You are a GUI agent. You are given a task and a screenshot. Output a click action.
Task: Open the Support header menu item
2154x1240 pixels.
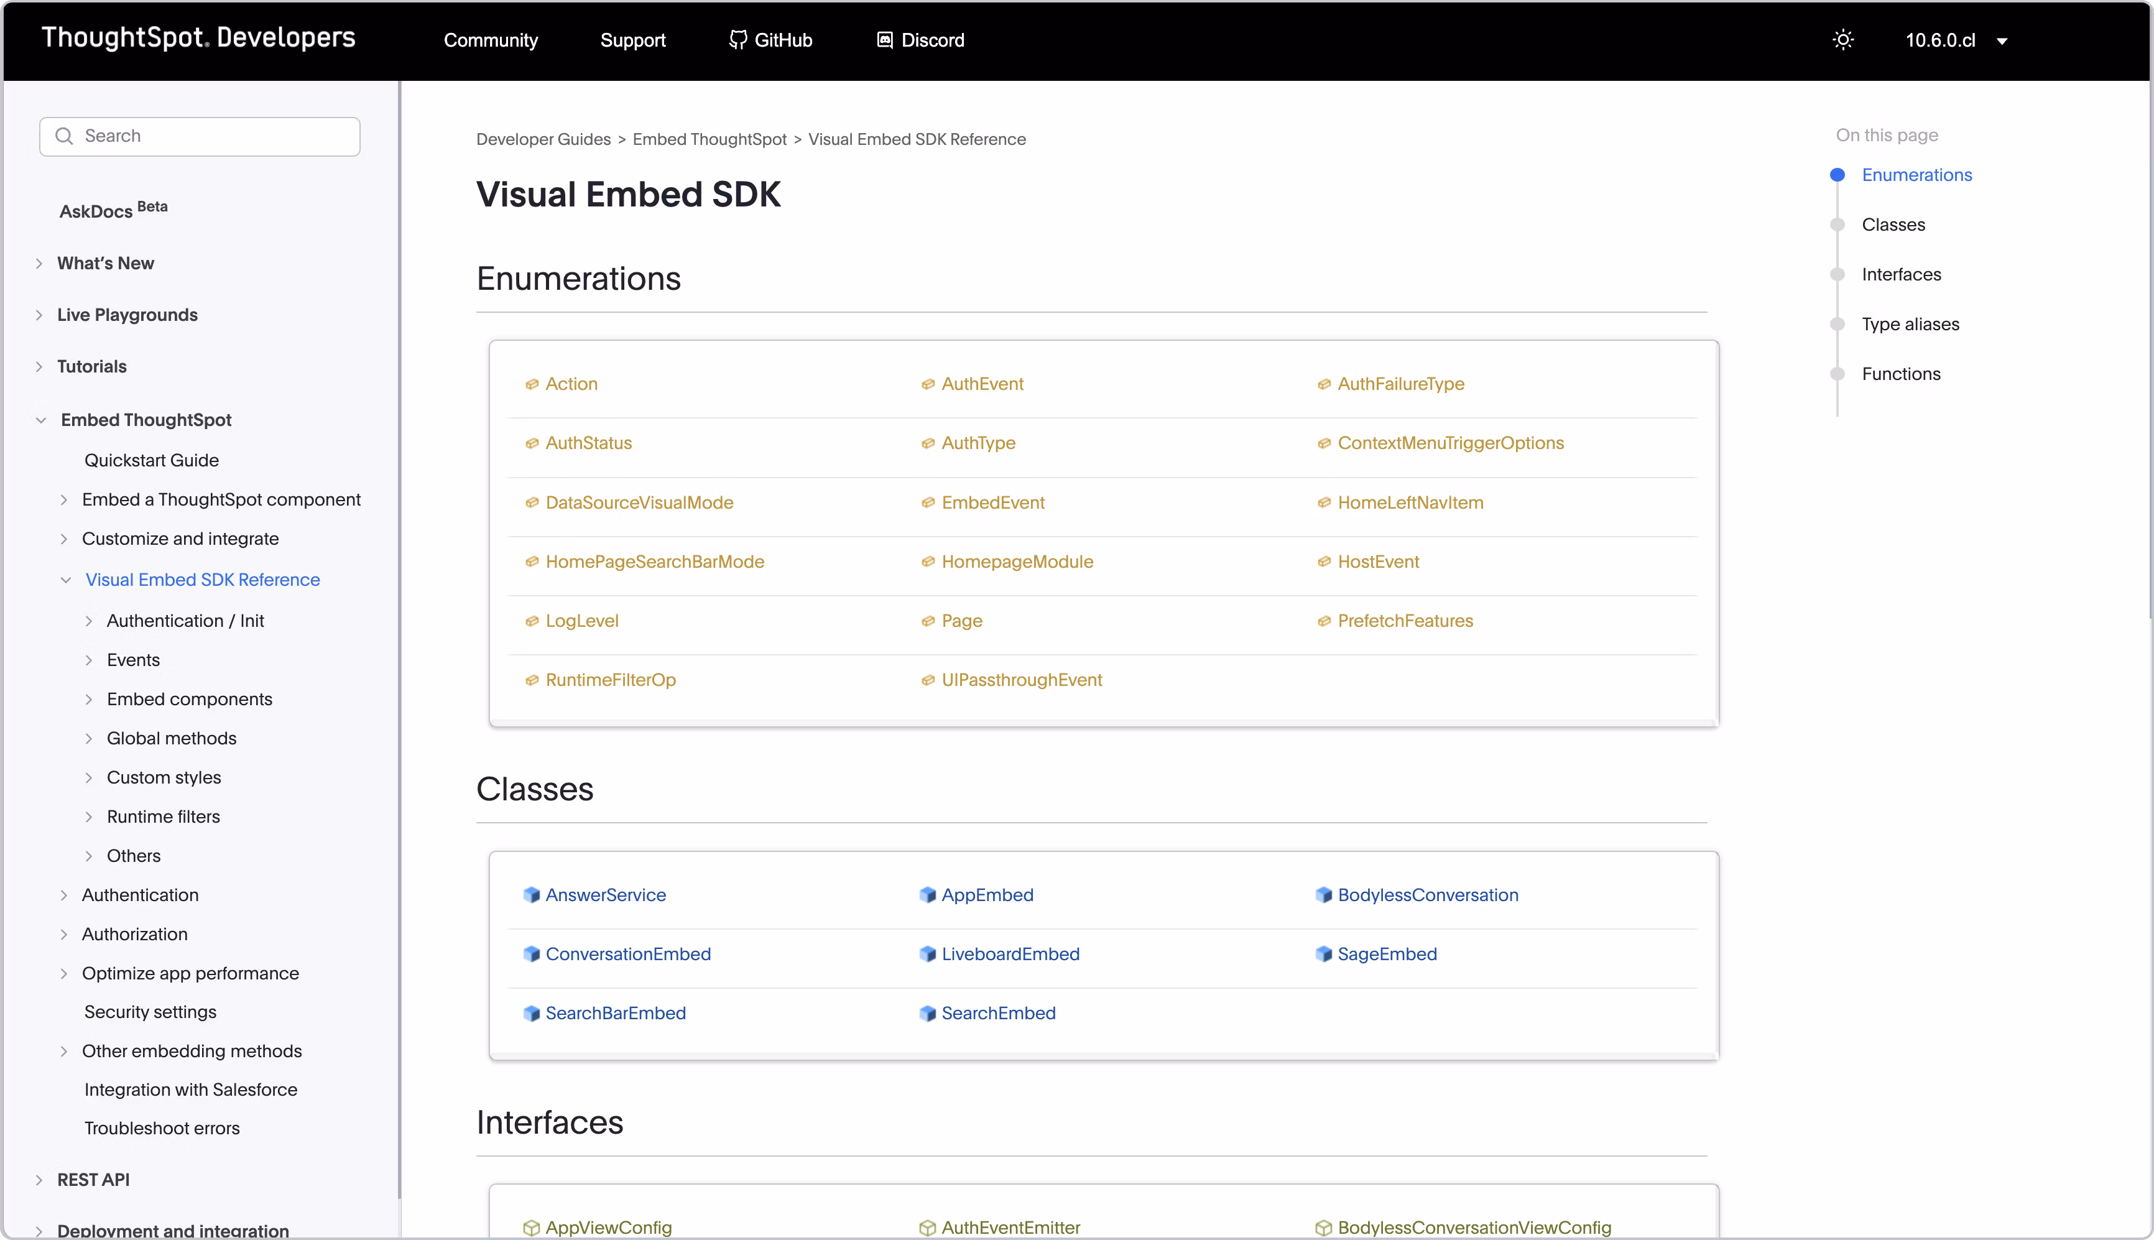[632, 40]
